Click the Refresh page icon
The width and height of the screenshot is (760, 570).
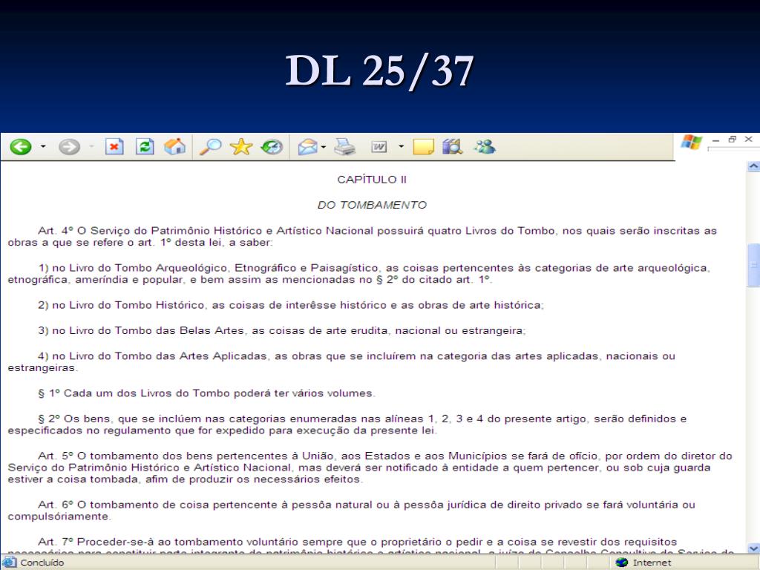145,146
